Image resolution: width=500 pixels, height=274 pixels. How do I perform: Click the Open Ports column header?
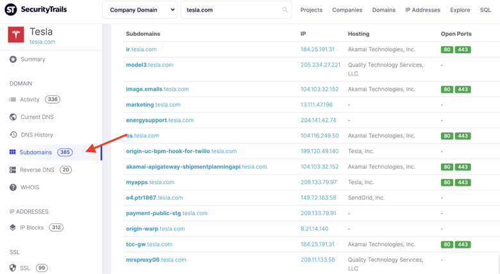point(456,34)
